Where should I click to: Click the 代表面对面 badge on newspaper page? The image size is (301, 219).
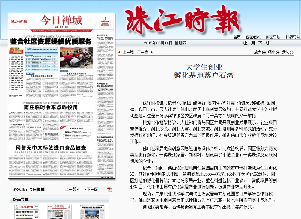(16, 50)
